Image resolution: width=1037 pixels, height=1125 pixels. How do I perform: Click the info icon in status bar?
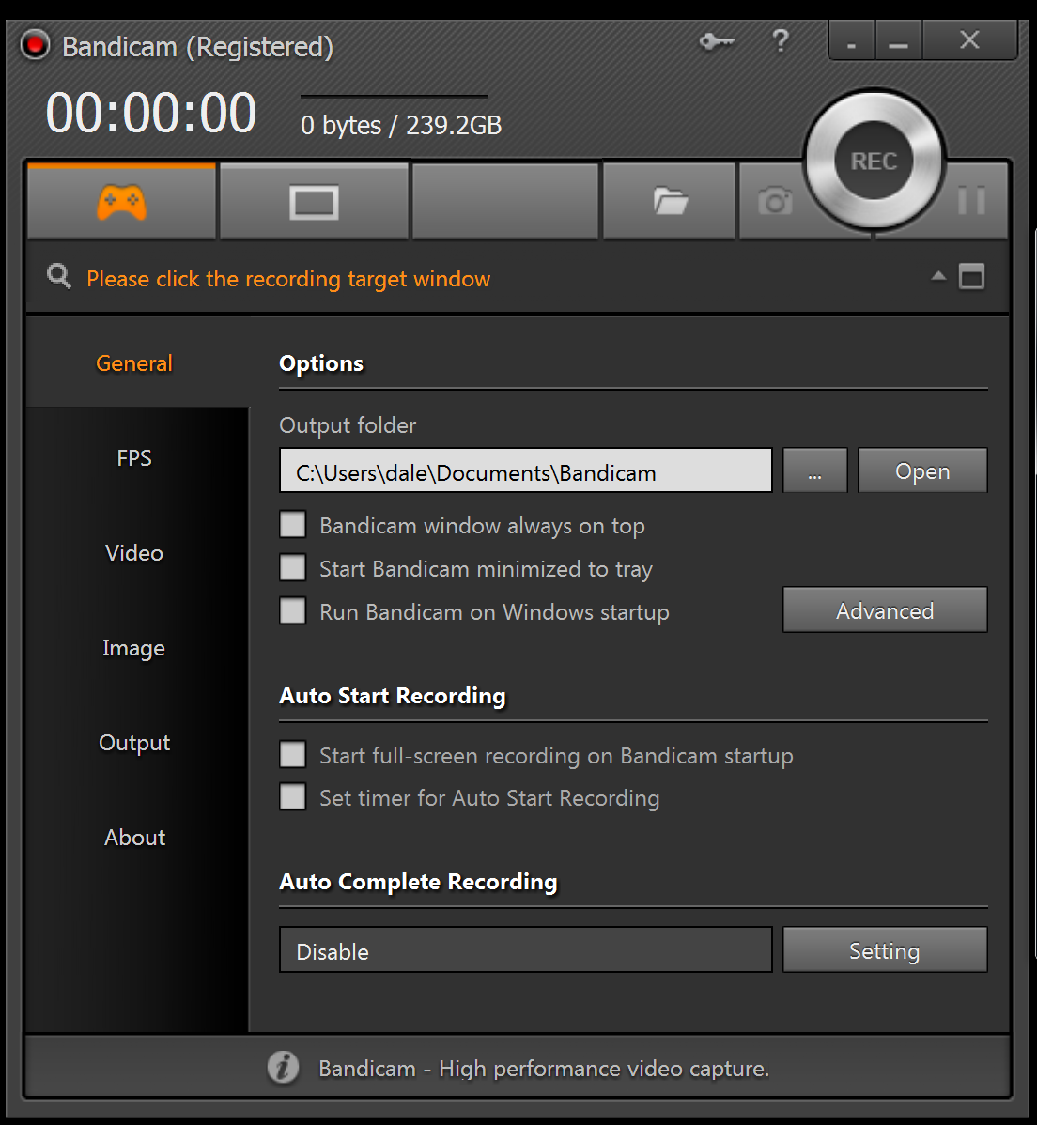[x=284, y=1067]
